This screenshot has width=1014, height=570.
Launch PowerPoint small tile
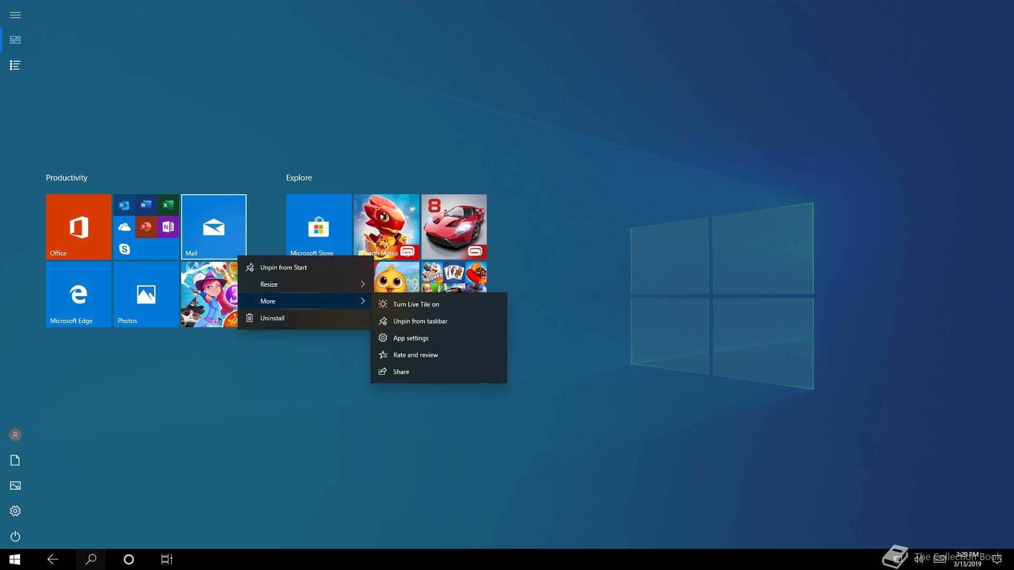coord(146,227)
